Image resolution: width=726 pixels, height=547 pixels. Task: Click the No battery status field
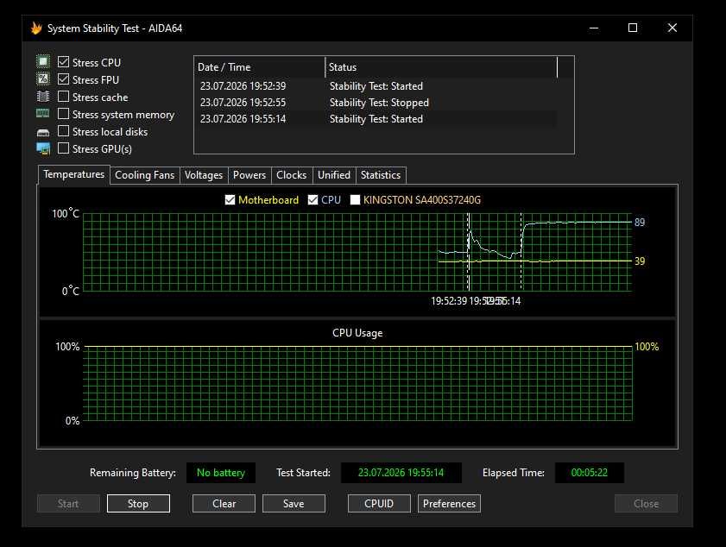point(221,473)
